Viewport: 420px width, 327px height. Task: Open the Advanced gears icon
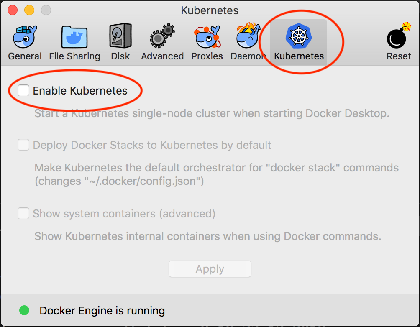click(162, 36)
